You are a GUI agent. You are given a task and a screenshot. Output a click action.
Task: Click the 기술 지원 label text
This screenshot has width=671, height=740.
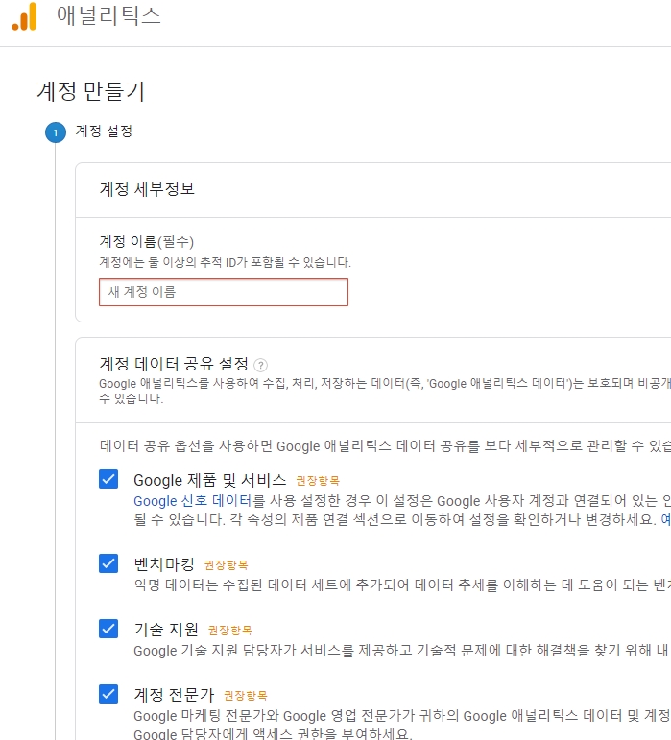tap(166, 629)
